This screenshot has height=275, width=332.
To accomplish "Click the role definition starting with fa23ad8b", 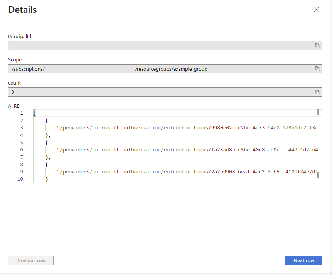I will click(189, 150).
